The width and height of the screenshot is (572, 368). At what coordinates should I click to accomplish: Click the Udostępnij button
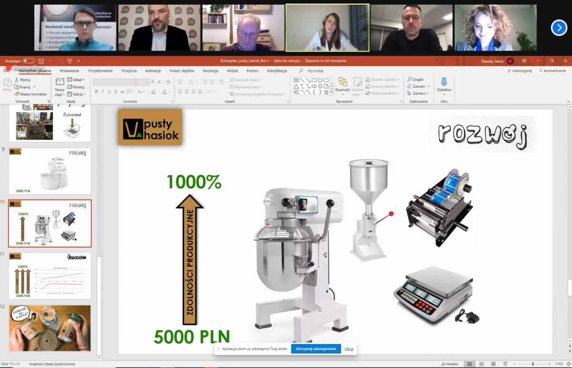519,71
